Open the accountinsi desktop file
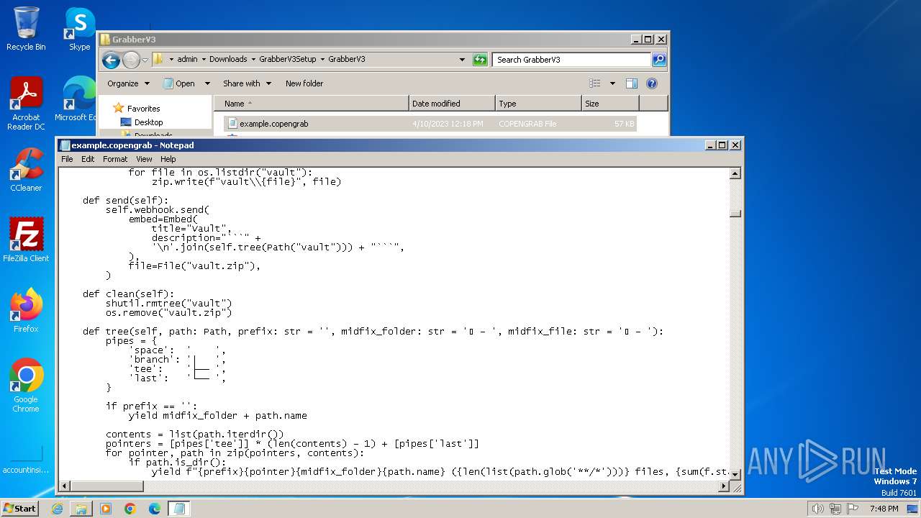The height and width of the screenshot is (518, 921). pyautogui.click(x=26, y=459)
